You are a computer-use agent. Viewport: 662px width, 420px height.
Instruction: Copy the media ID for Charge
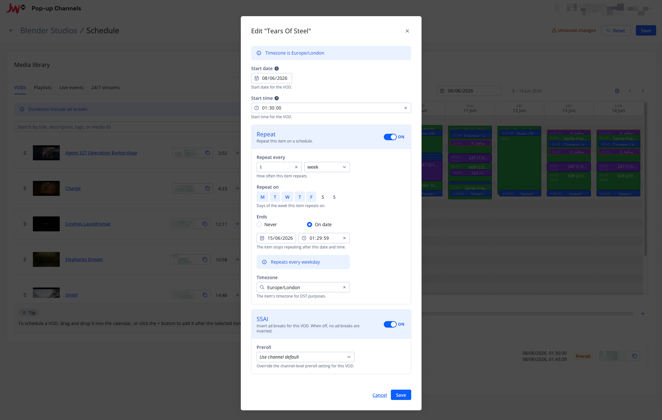(208, 188)
